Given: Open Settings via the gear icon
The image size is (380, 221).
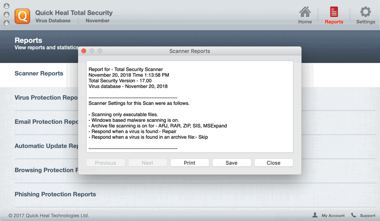Looking at the screenshot, I should (365, 12).
